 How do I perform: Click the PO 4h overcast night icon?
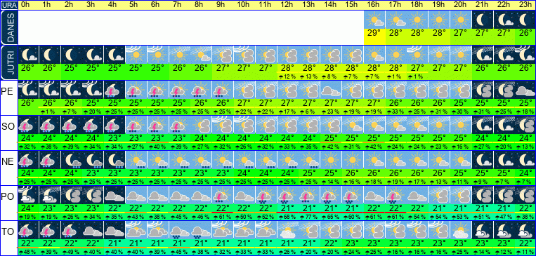point(115,195)
